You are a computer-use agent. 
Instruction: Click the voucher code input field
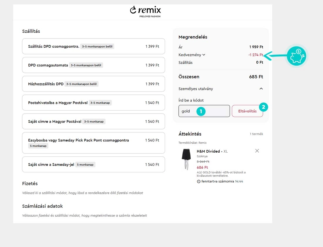click(x=204, y=111)
